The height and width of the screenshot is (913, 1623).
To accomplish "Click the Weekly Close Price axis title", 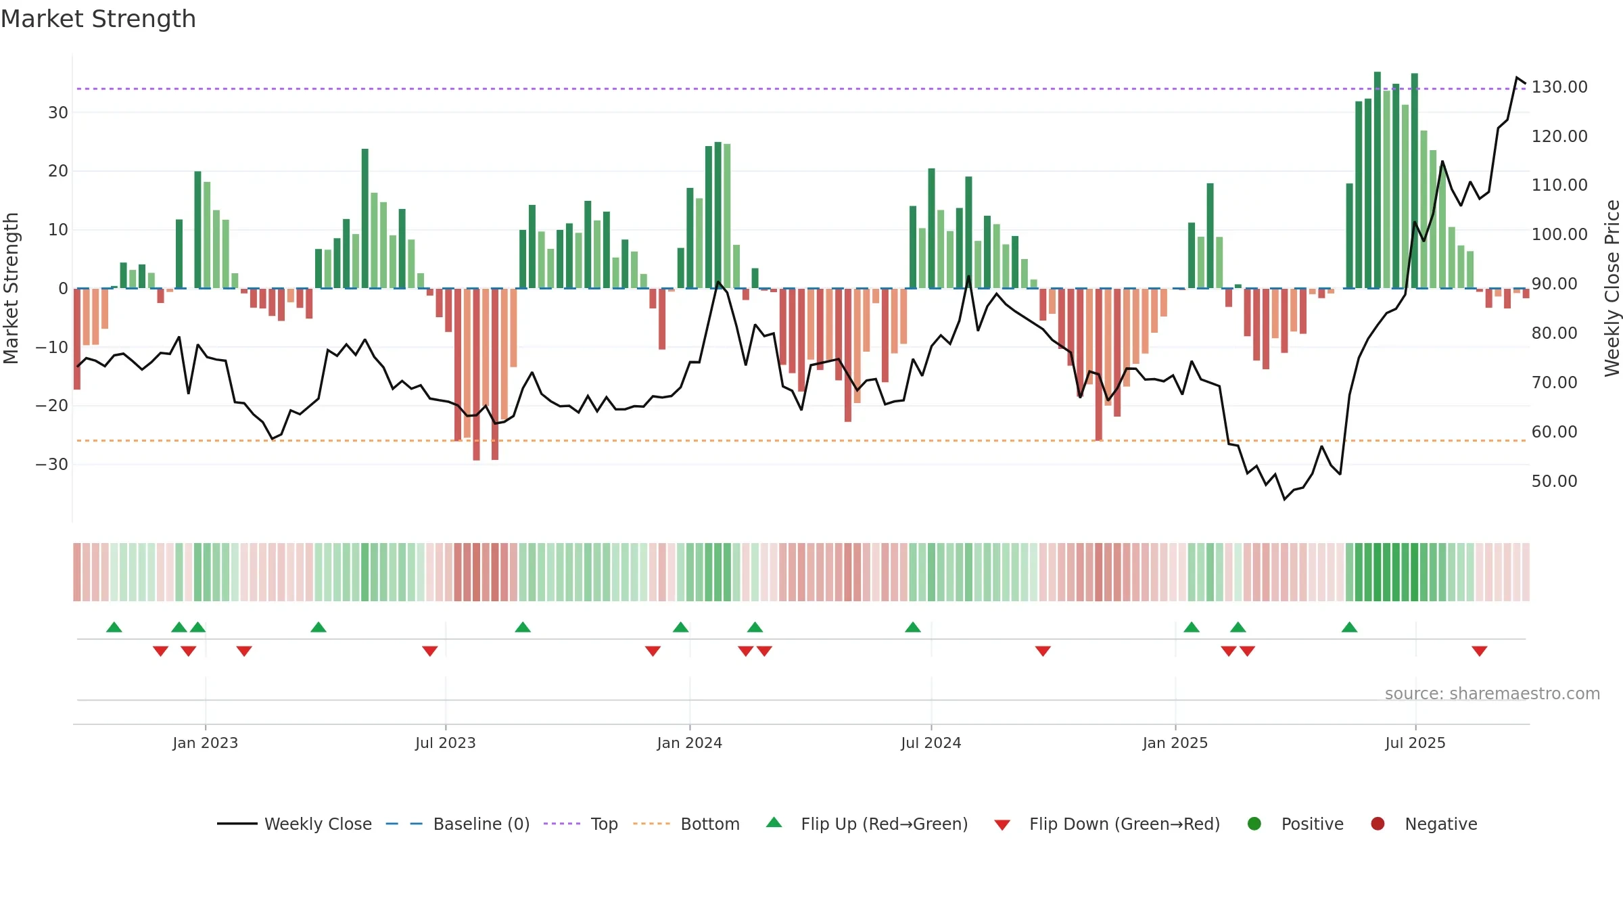I will [1612, 288].
